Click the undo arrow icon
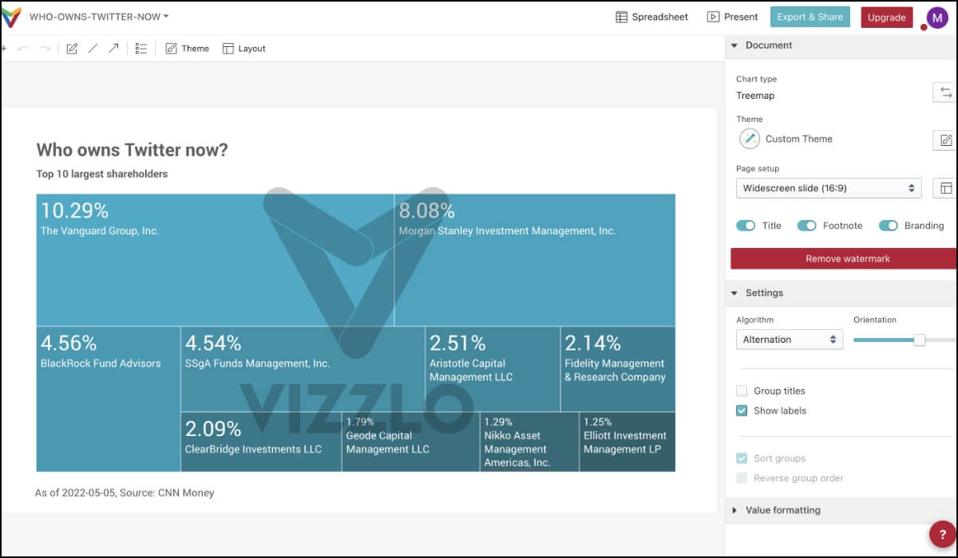Image resolution: width=958 pixels, height=558 pixels. point(23,49)
